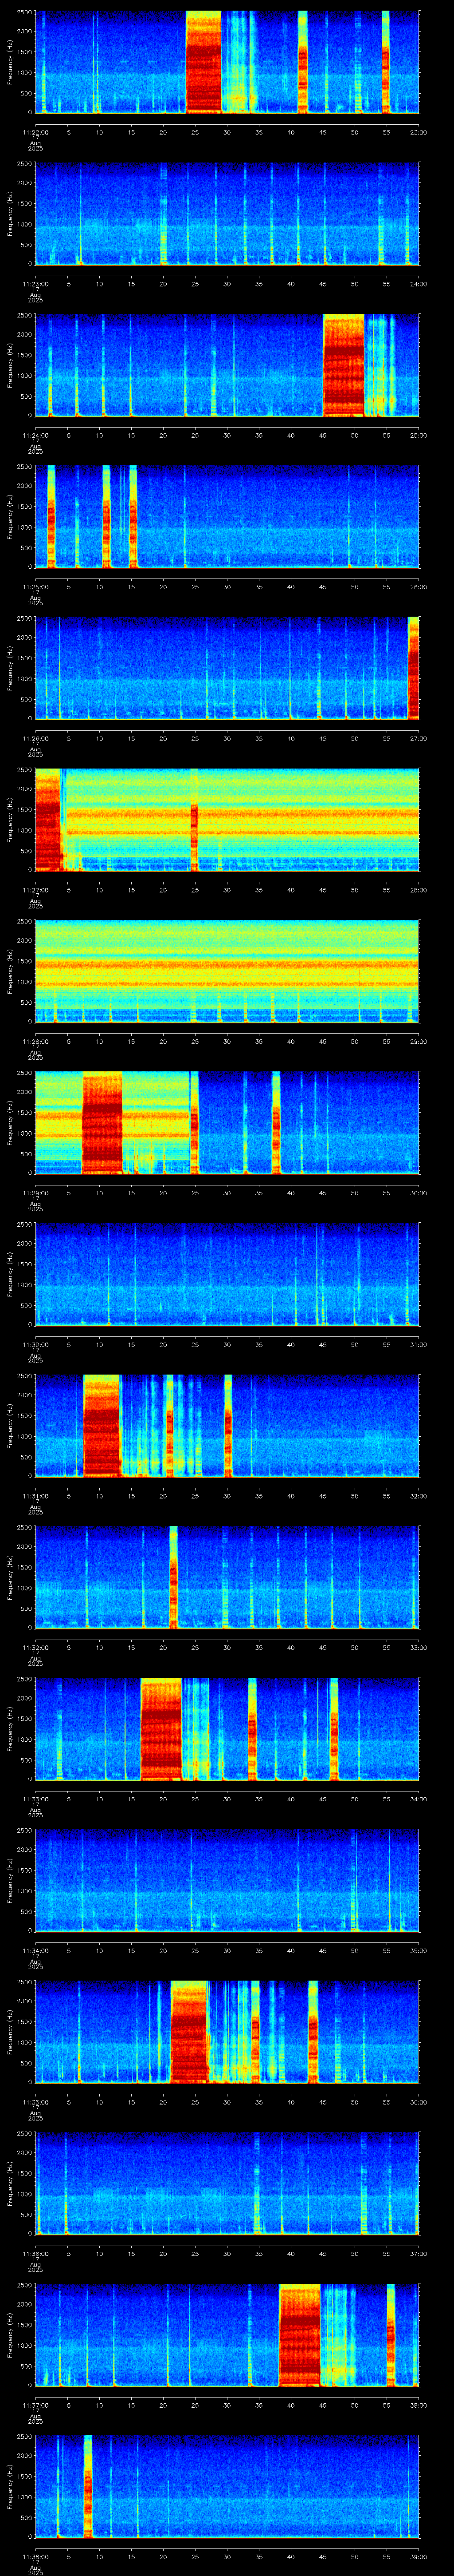Screen dimensions: 454x2576
Task: Click the wide red burst in the 11:37:00 spectrogram
Action: click(x=299, y=2335)
